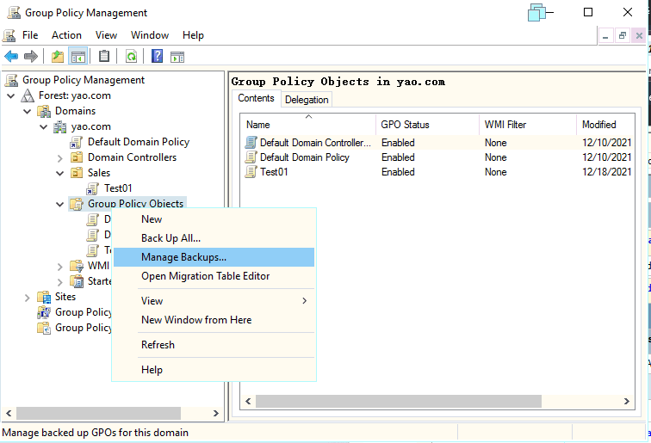
Task: Select Manage Backups... from the context menu
Action: click(x=183, y=257)
